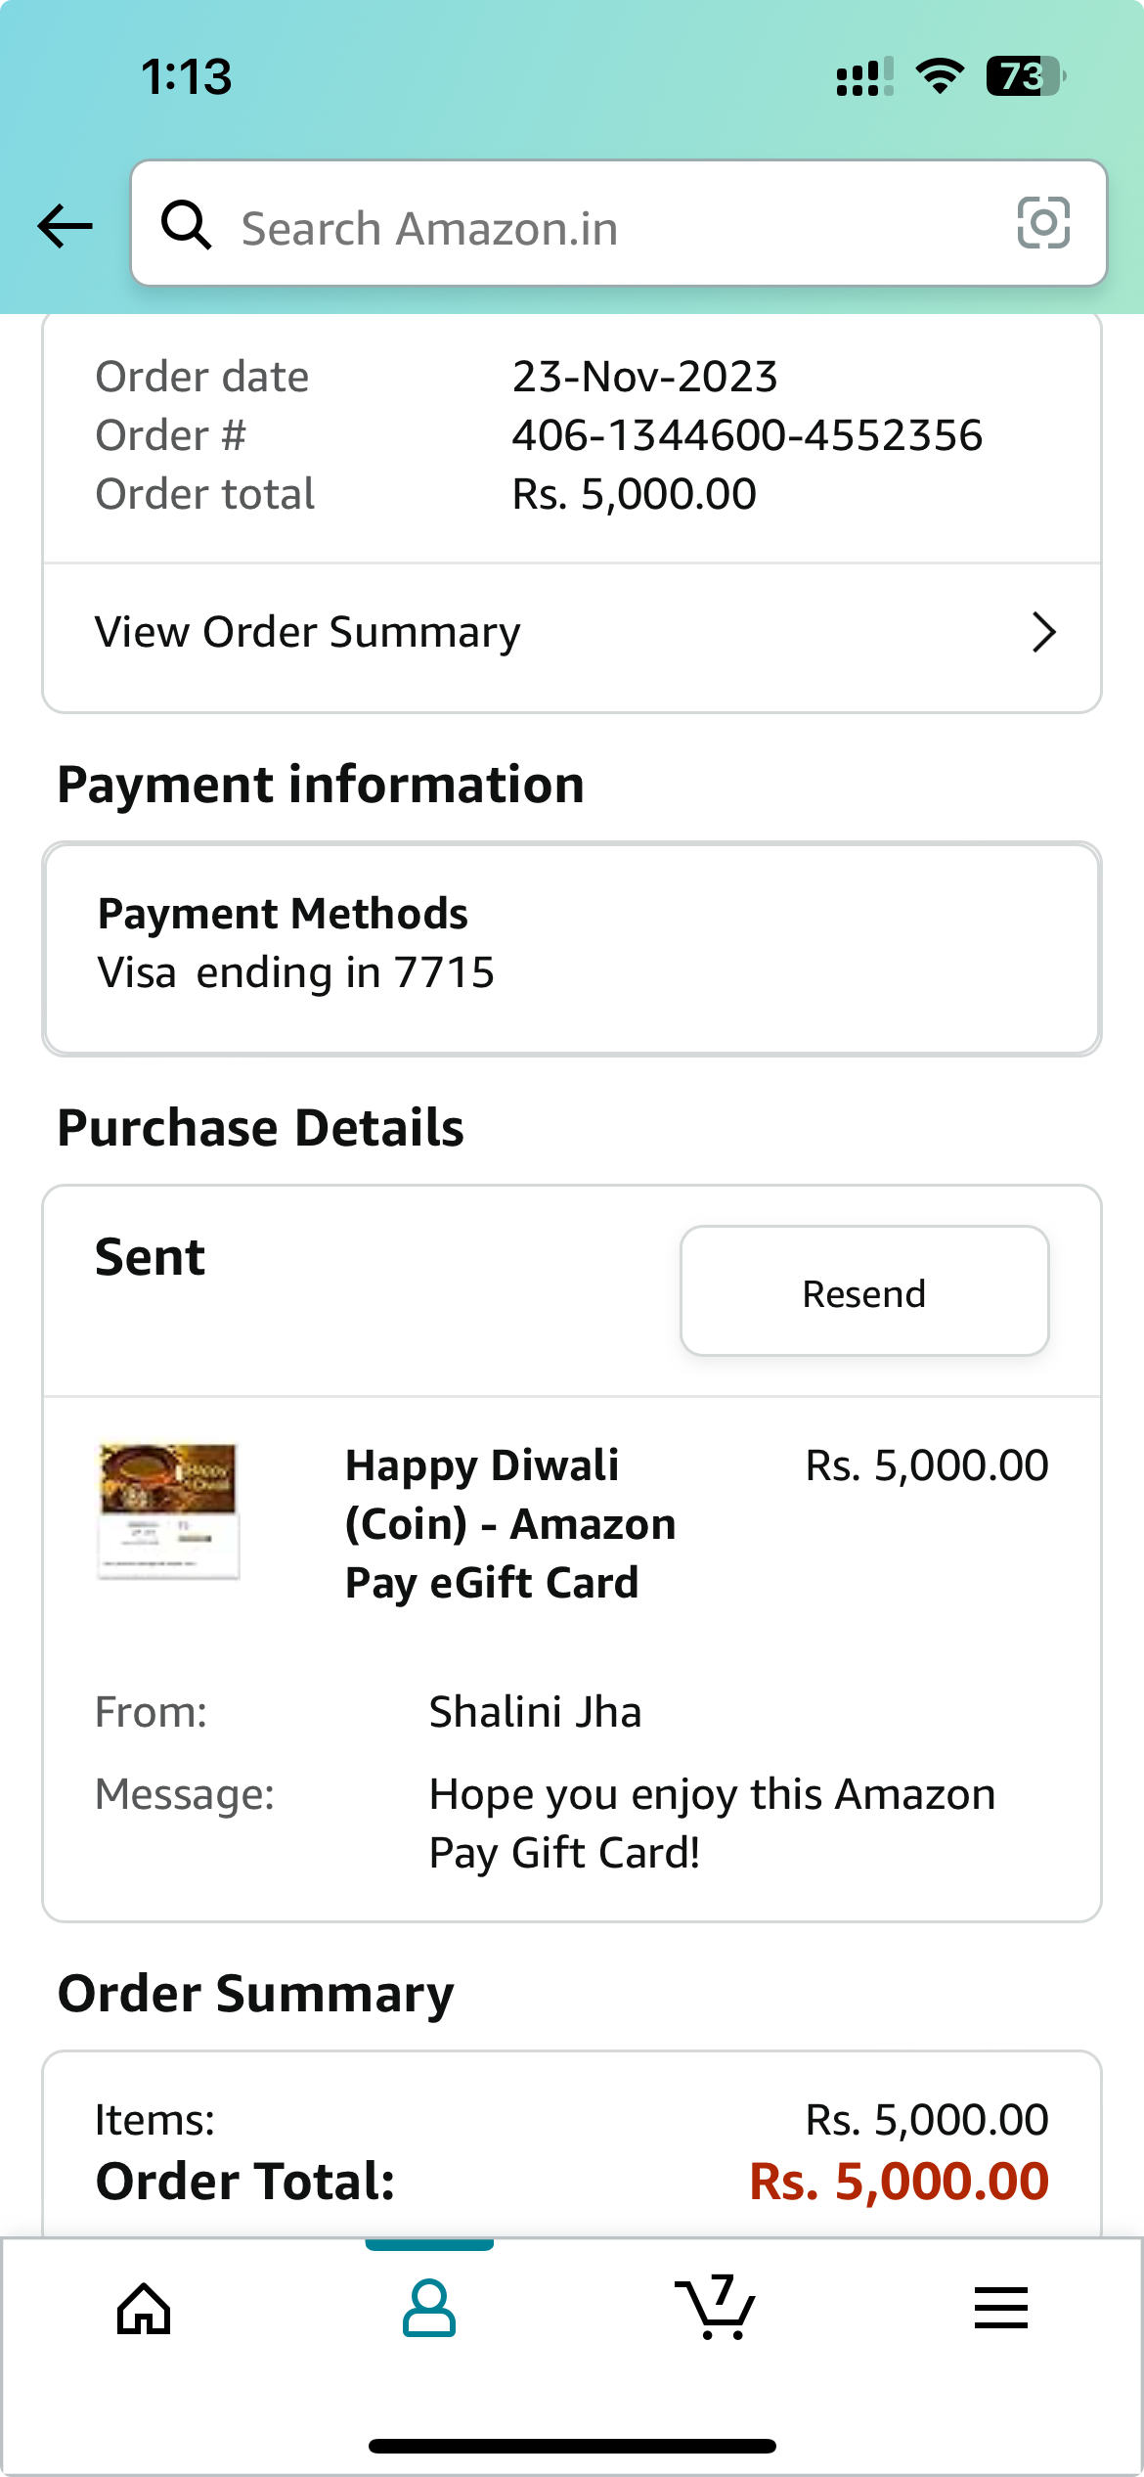Tap the sender name Shalini Jha
Viewport: 1144px width, 2477px height.
coord(535,1712)
